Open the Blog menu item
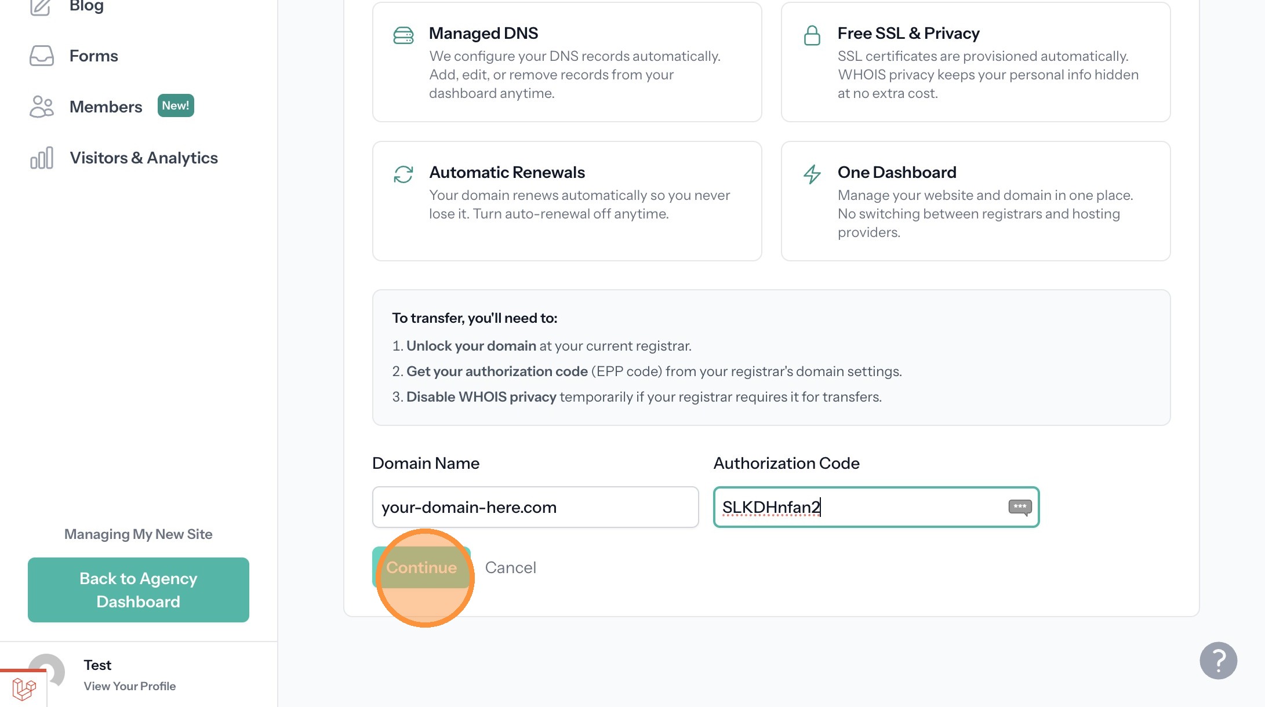 [86, 6]
